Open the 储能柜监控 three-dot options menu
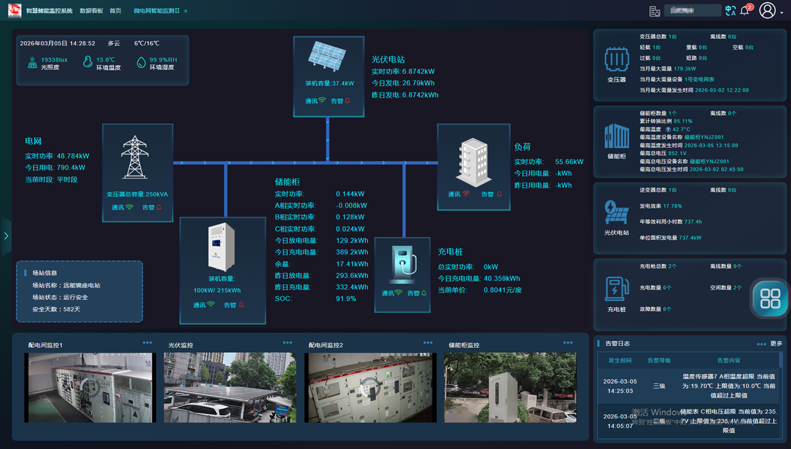 click(568, 343)
